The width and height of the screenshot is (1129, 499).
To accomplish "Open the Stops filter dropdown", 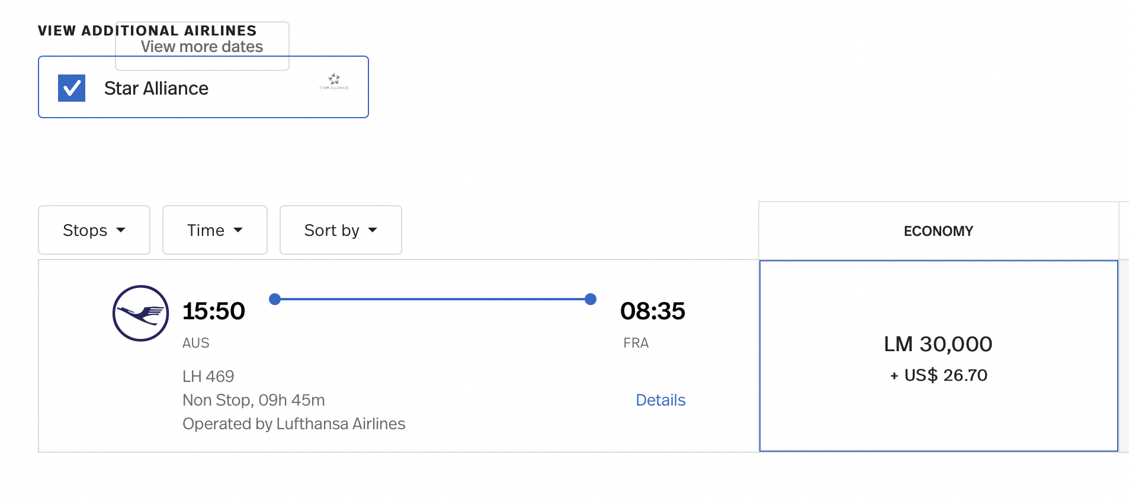I will click(x=94, y=230).
